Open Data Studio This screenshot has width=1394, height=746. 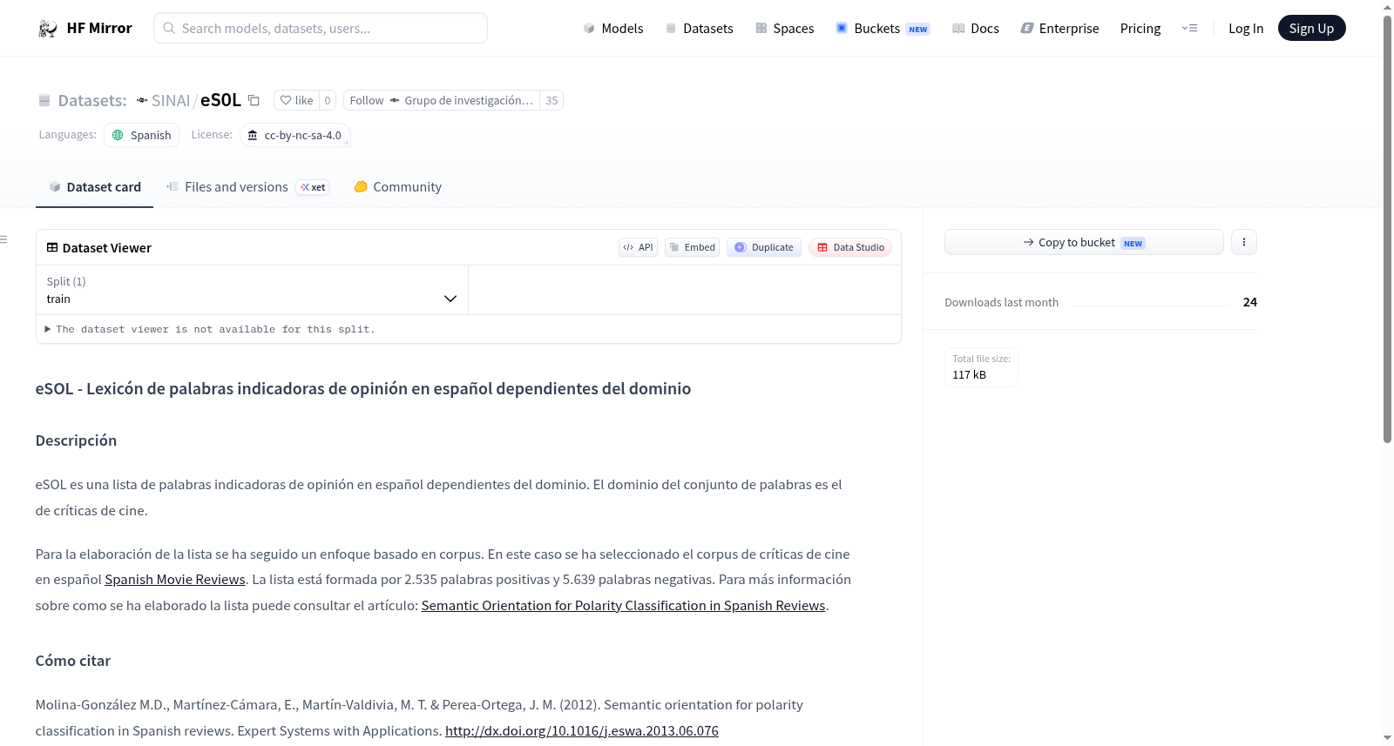click(x=850, y=247)
